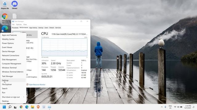
Task: Select Disk 0 (C: D:) sidebar item
Action: click(32, 48)
